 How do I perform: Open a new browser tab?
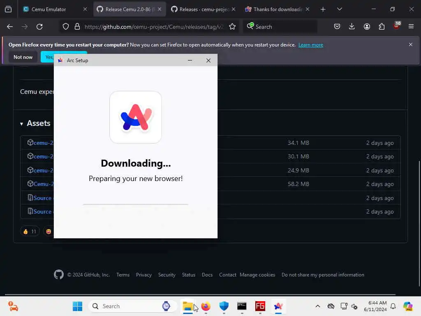point(323,9)
